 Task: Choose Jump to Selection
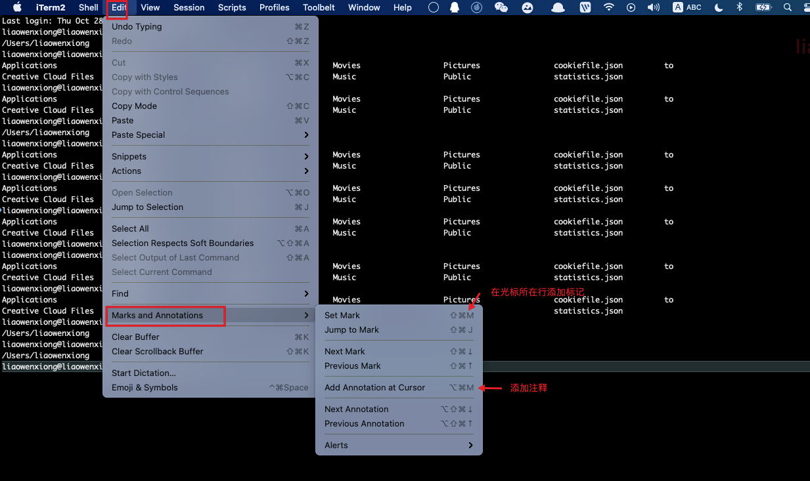click(x=210, y=207)
